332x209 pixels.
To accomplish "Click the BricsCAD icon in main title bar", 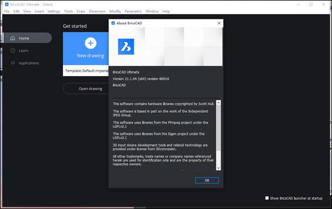I will [x=7, y=4].
